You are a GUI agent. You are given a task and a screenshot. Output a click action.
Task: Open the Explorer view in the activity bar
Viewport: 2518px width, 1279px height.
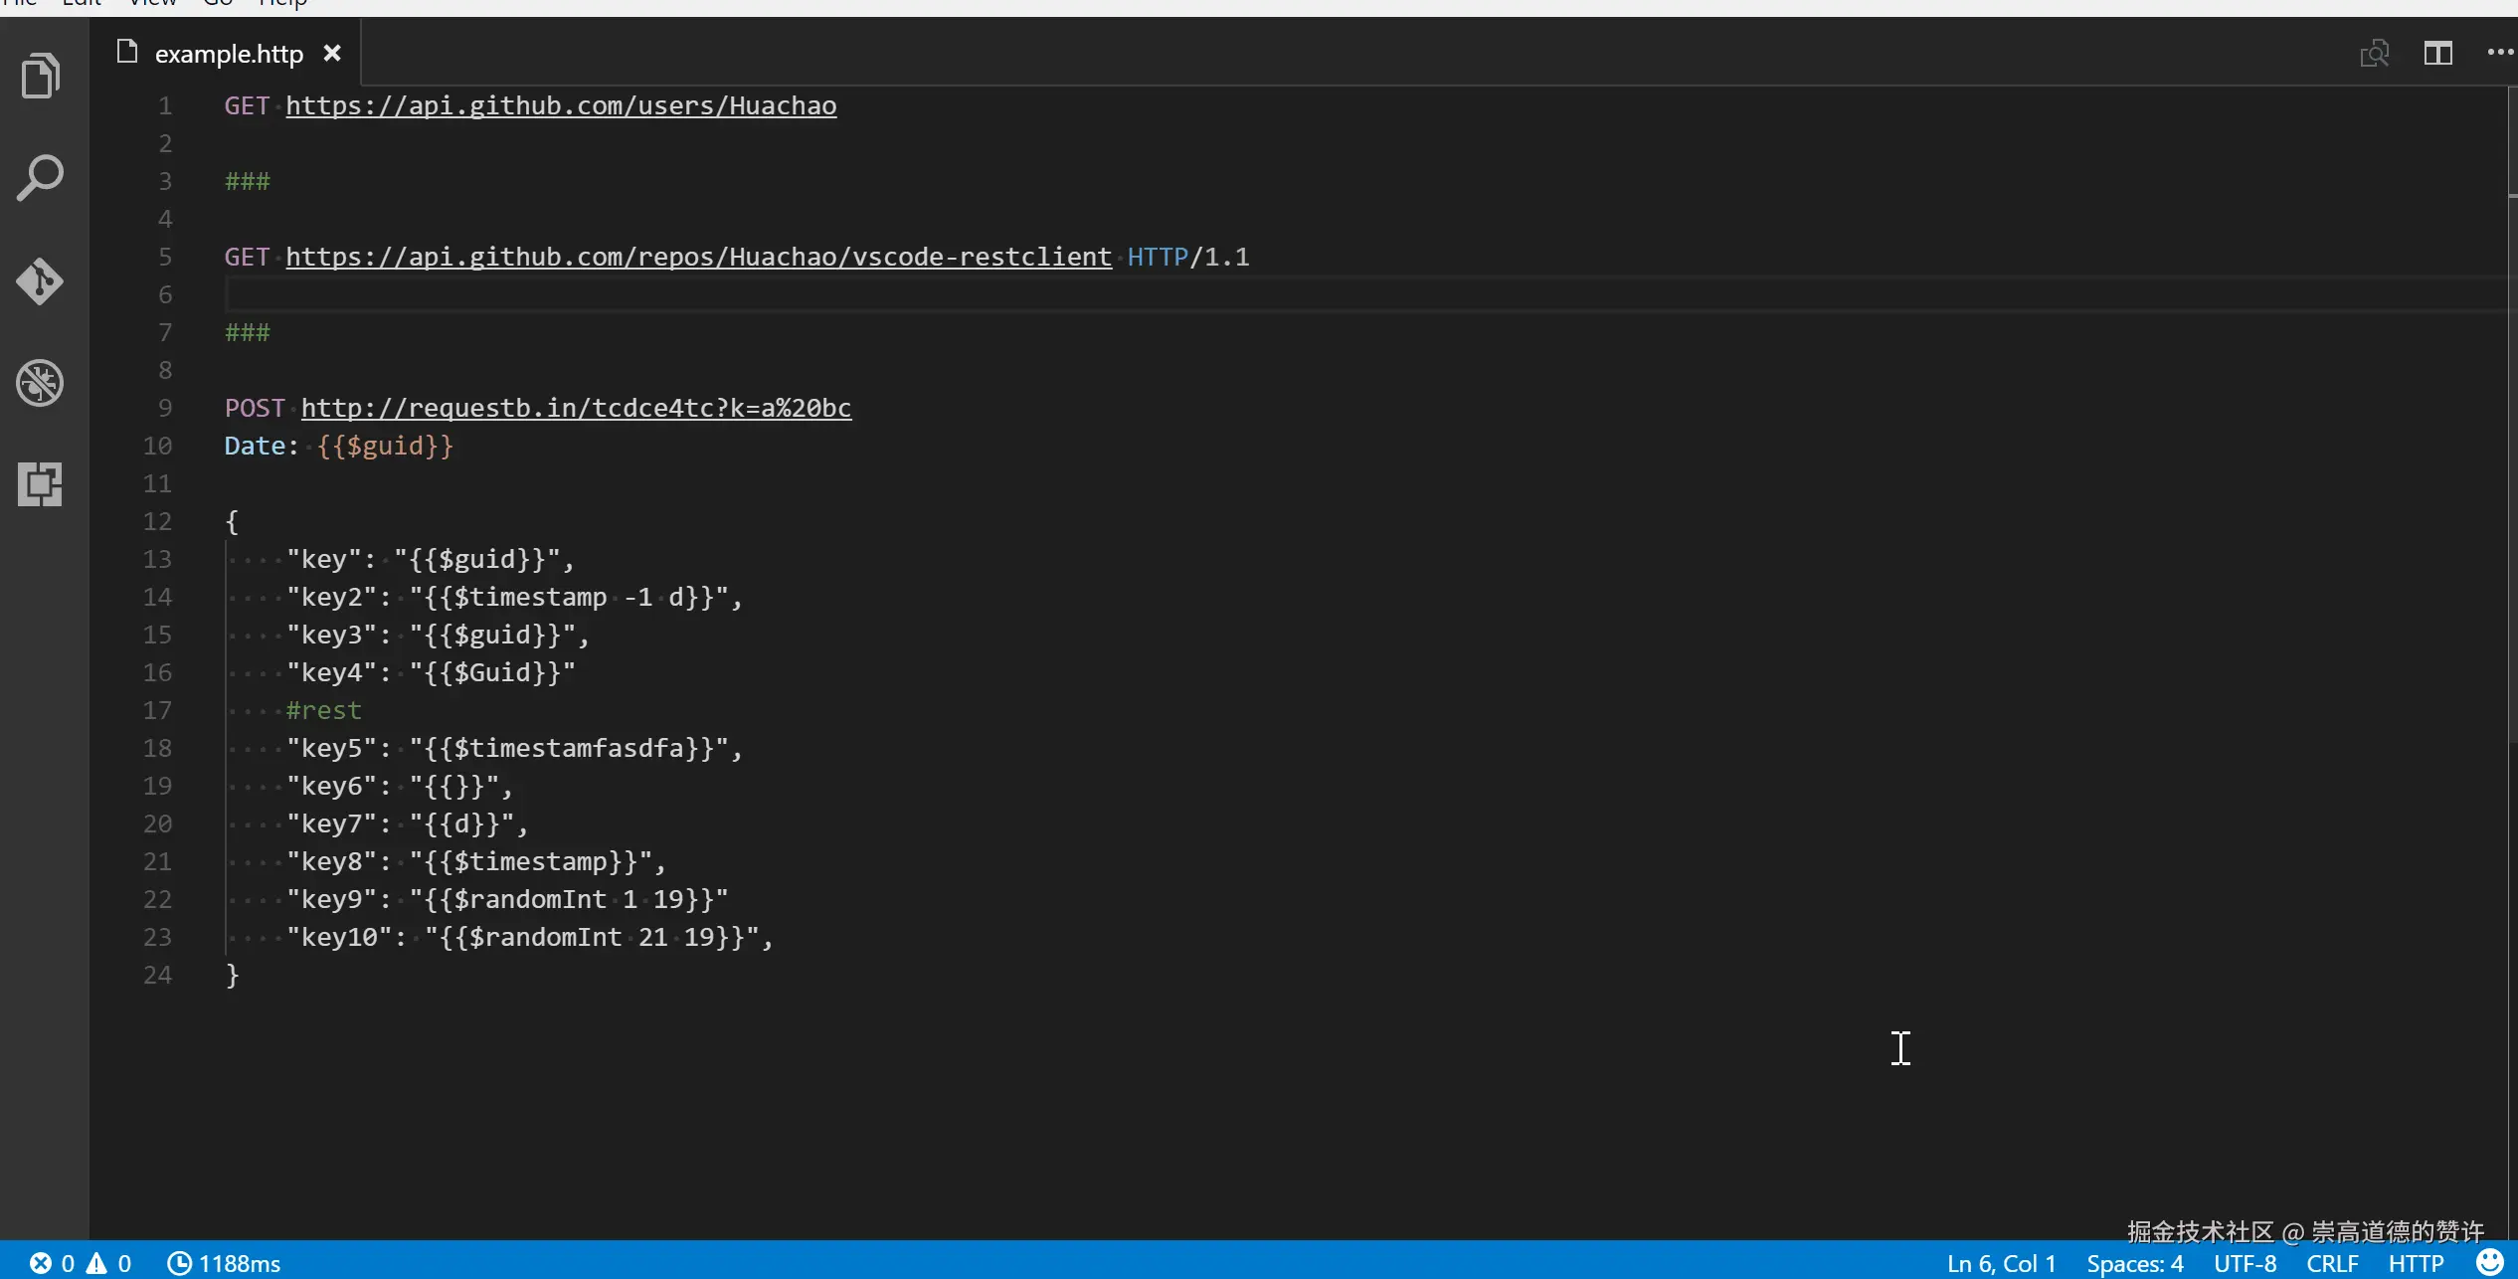[41, 76]
